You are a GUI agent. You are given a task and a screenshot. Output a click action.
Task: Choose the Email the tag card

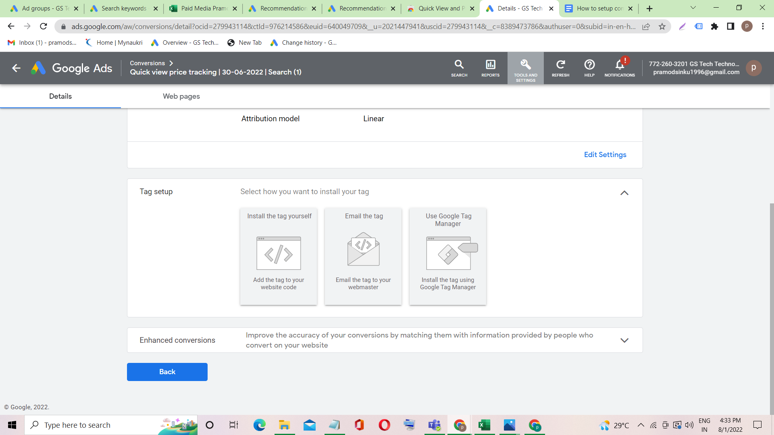(363, 256)
